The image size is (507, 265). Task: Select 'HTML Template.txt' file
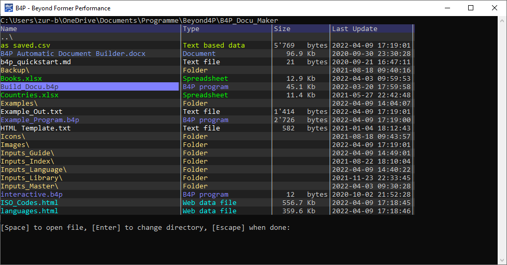click(x=36, y=128)
